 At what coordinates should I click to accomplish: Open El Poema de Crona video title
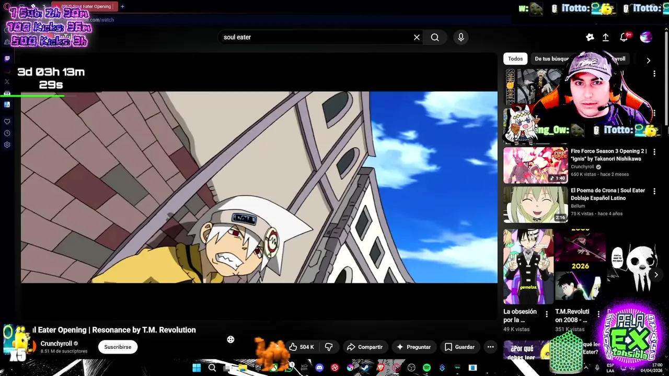pyautogui.click(x=608, y=194)
